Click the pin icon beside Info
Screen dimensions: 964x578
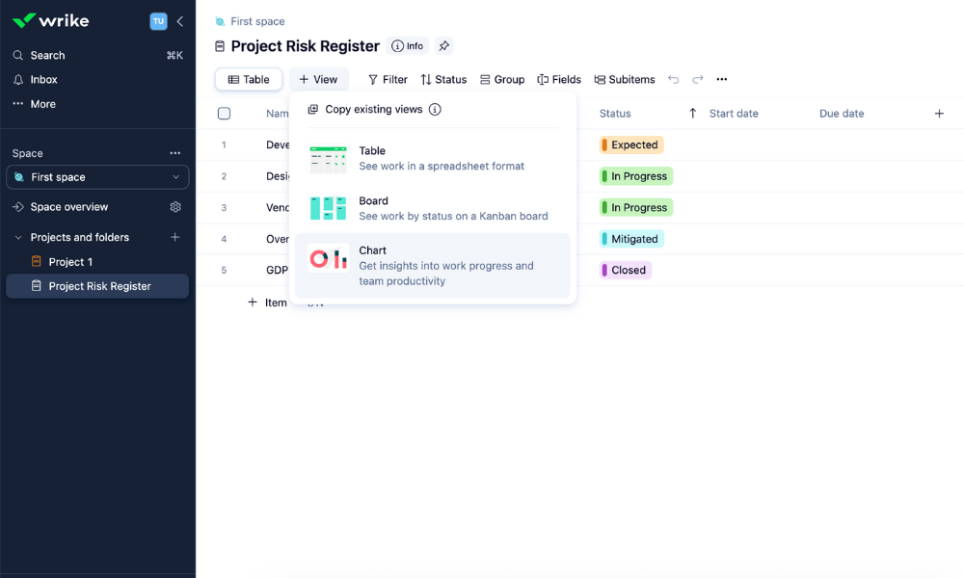click(443, 46)
